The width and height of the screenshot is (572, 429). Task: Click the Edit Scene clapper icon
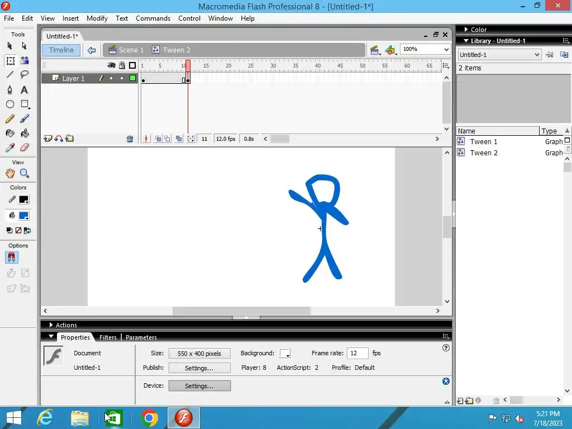[374, 50]
